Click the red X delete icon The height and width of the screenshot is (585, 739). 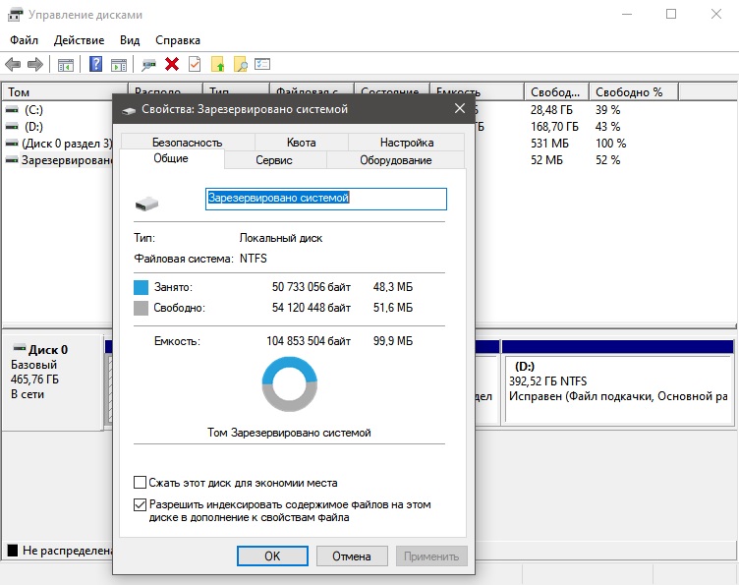pyautogui.click(x=172, y=64)
